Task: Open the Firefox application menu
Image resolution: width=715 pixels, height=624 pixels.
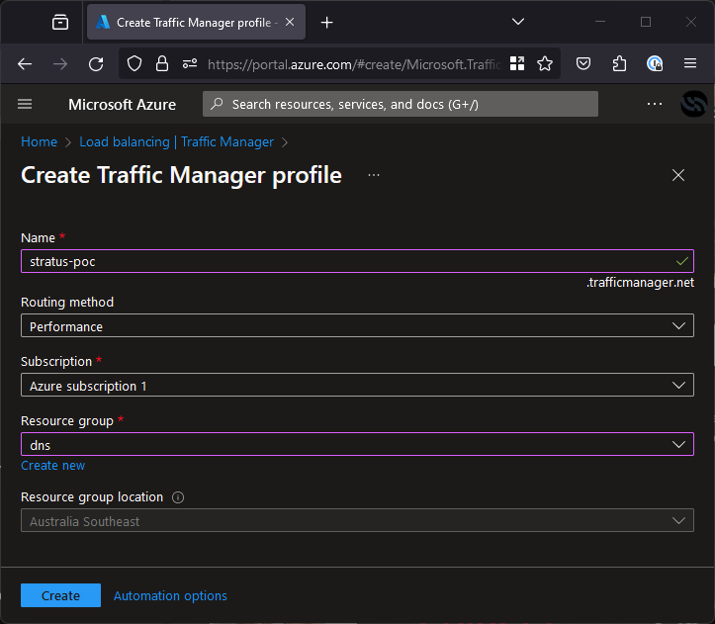Action: click(690, 63)
